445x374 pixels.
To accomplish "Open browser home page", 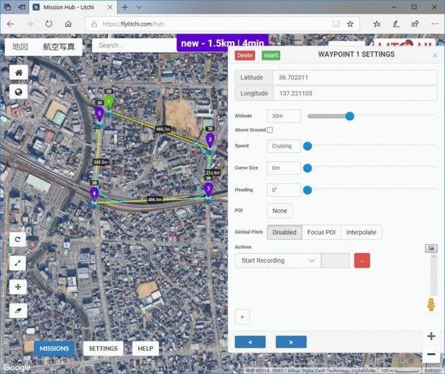I will coord(68,24).
